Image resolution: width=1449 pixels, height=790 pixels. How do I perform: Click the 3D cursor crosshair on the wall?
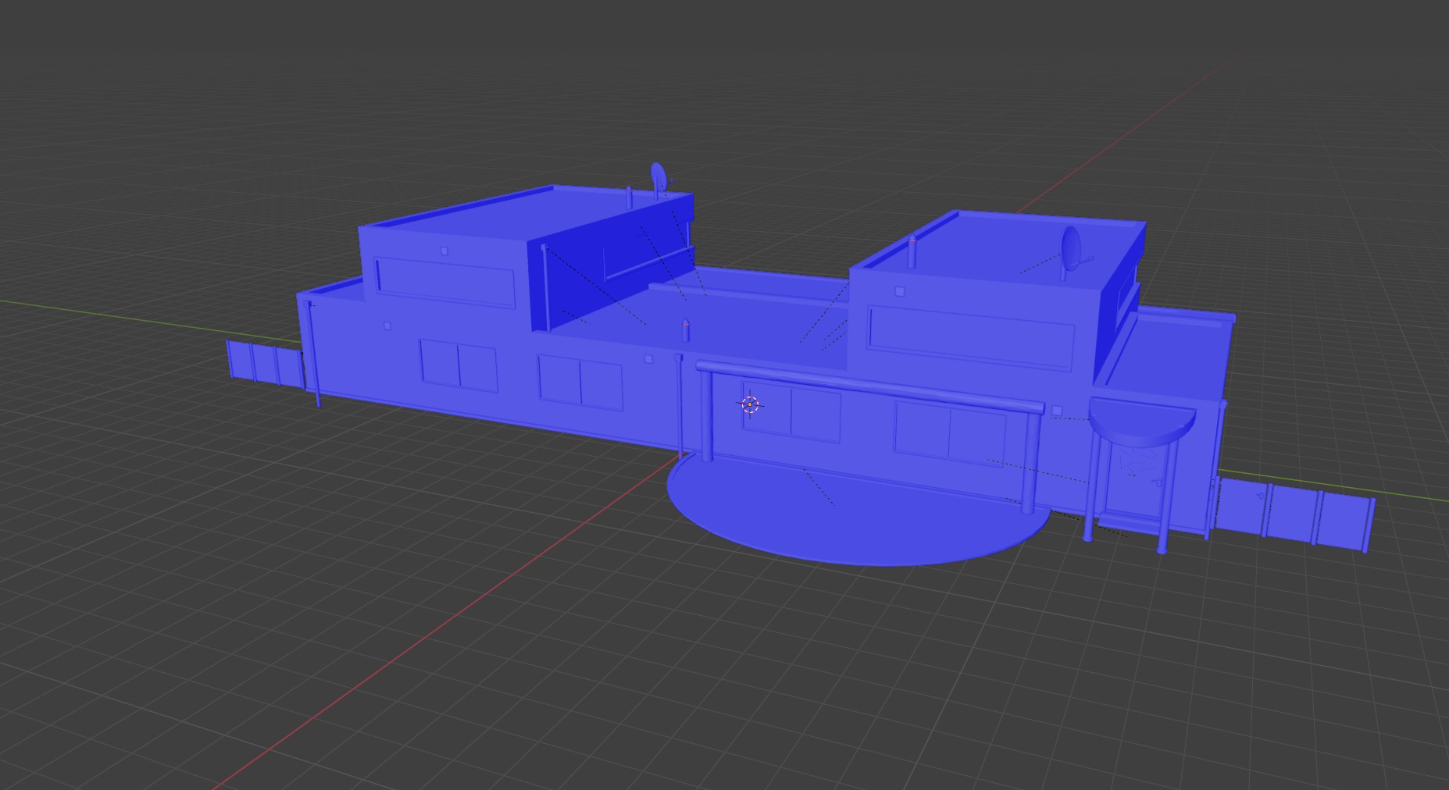[x=750, y=404]
